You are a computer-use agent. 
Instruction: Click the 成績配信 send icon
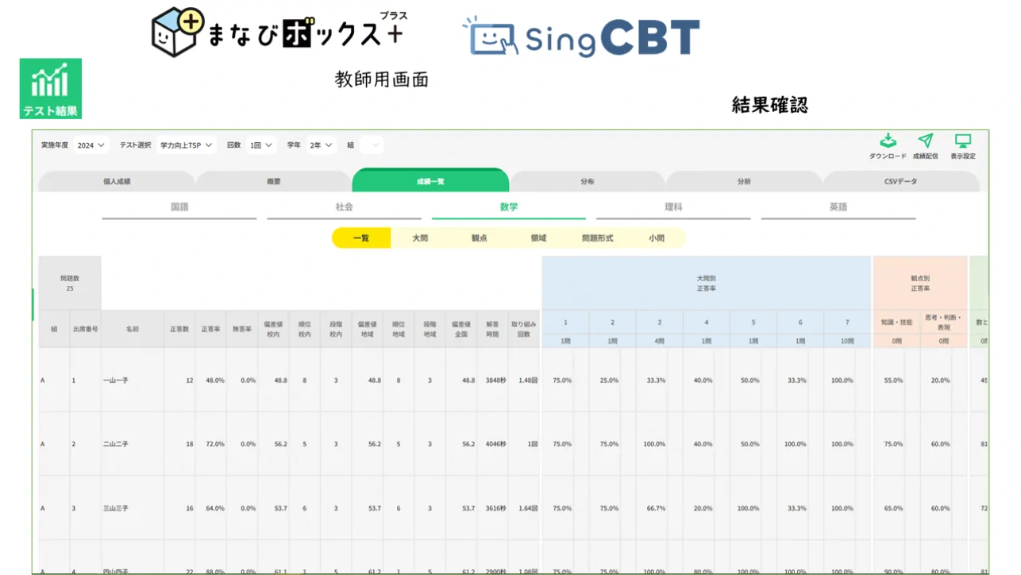point(925,141)
